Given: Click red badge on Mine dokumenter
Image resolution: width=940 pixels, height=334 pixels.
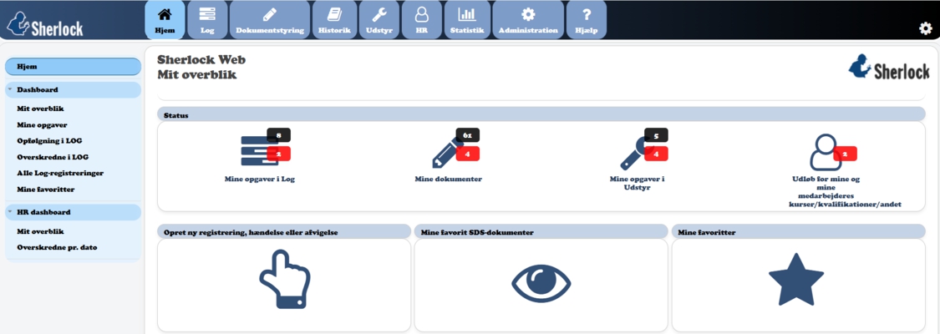Looking at the screenshot, I should coord(467,154).
